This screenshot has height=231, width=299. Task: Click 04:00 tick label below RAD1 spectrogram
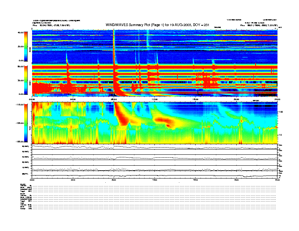pyautogui.click(x=73, y=99)
